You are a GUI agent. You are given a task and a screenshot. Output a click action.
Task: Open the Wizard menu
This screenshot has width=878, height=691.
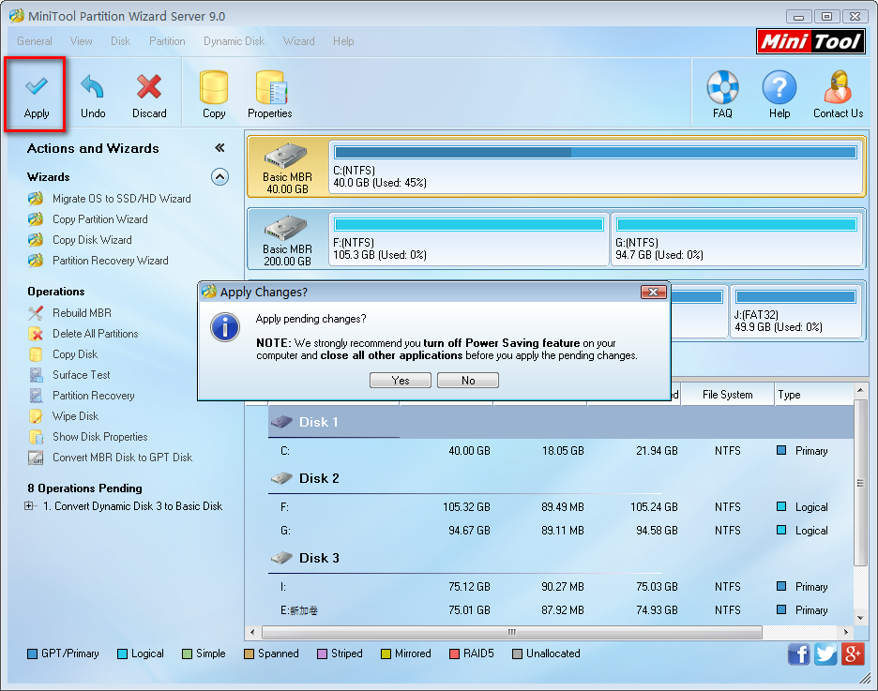pos(298,41)
